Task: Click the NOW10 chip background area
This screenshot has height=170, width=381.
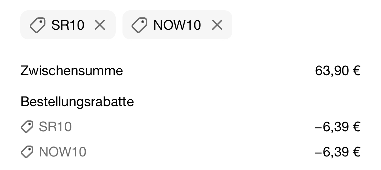Action: point(177,25)
